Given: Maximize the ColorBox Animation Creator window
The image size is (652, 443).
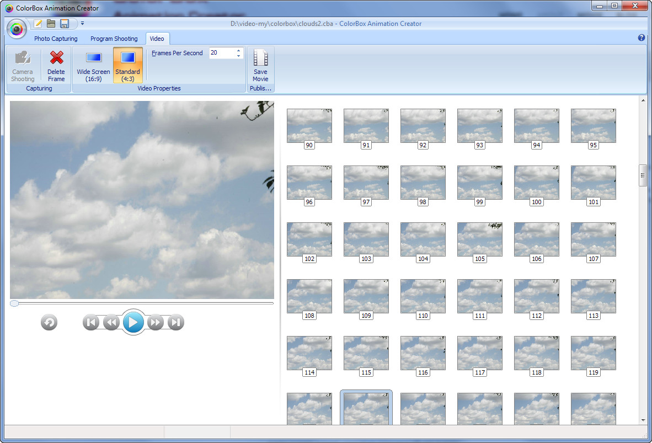Looking at the screenshot, I should (614, 6).
